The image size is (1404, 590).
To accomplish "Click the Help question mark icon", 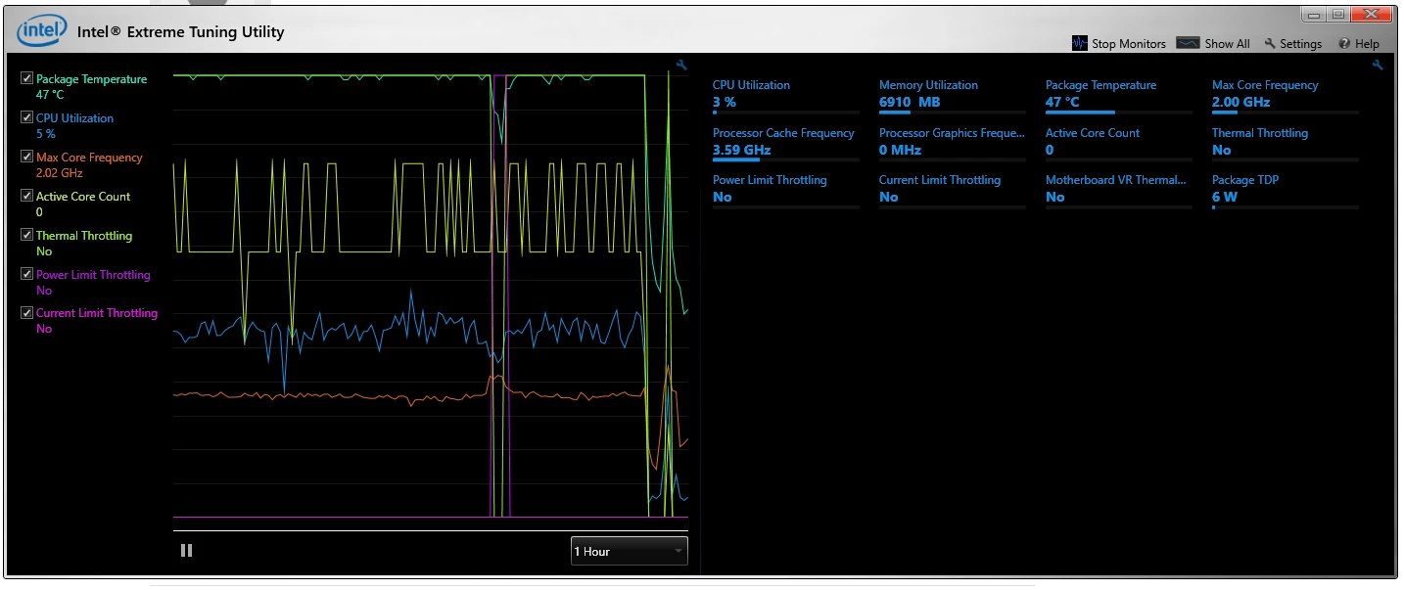I will pos(1344,44).
